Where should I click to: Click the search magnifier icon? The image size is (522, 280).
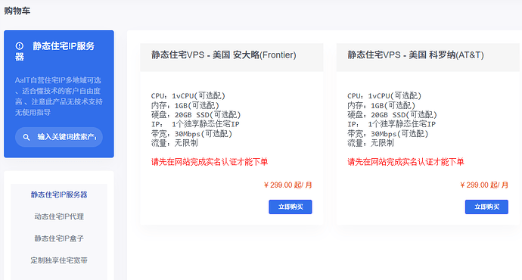26,137
